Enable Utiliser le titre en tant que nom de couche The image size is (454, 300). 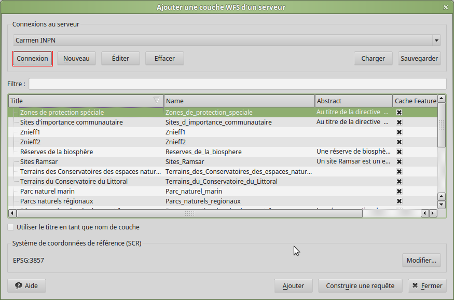click(11, 227)
